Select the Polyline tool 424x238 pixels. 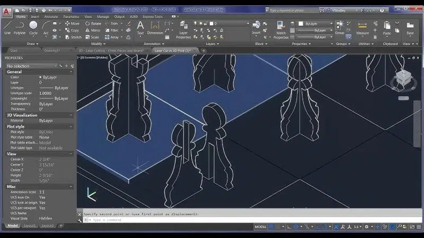pos(20,28)
